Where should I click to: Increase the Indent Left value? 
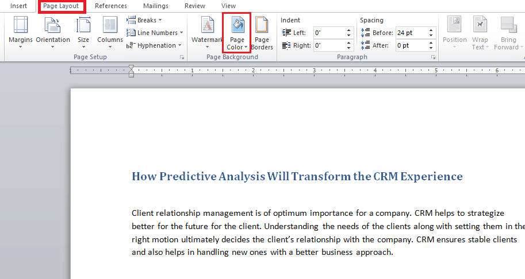(348, 30)
